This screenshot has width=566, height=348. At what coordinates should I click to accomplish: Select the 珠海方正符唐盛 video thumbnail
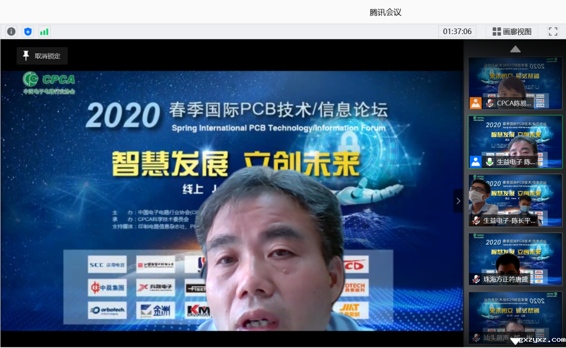[x=515, y=259]
